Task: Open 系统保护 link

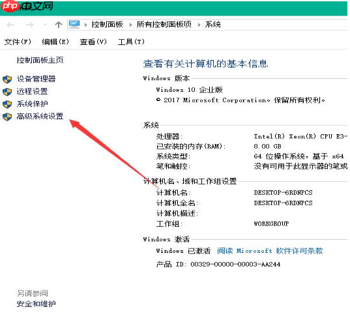Action: click(32, 104)
